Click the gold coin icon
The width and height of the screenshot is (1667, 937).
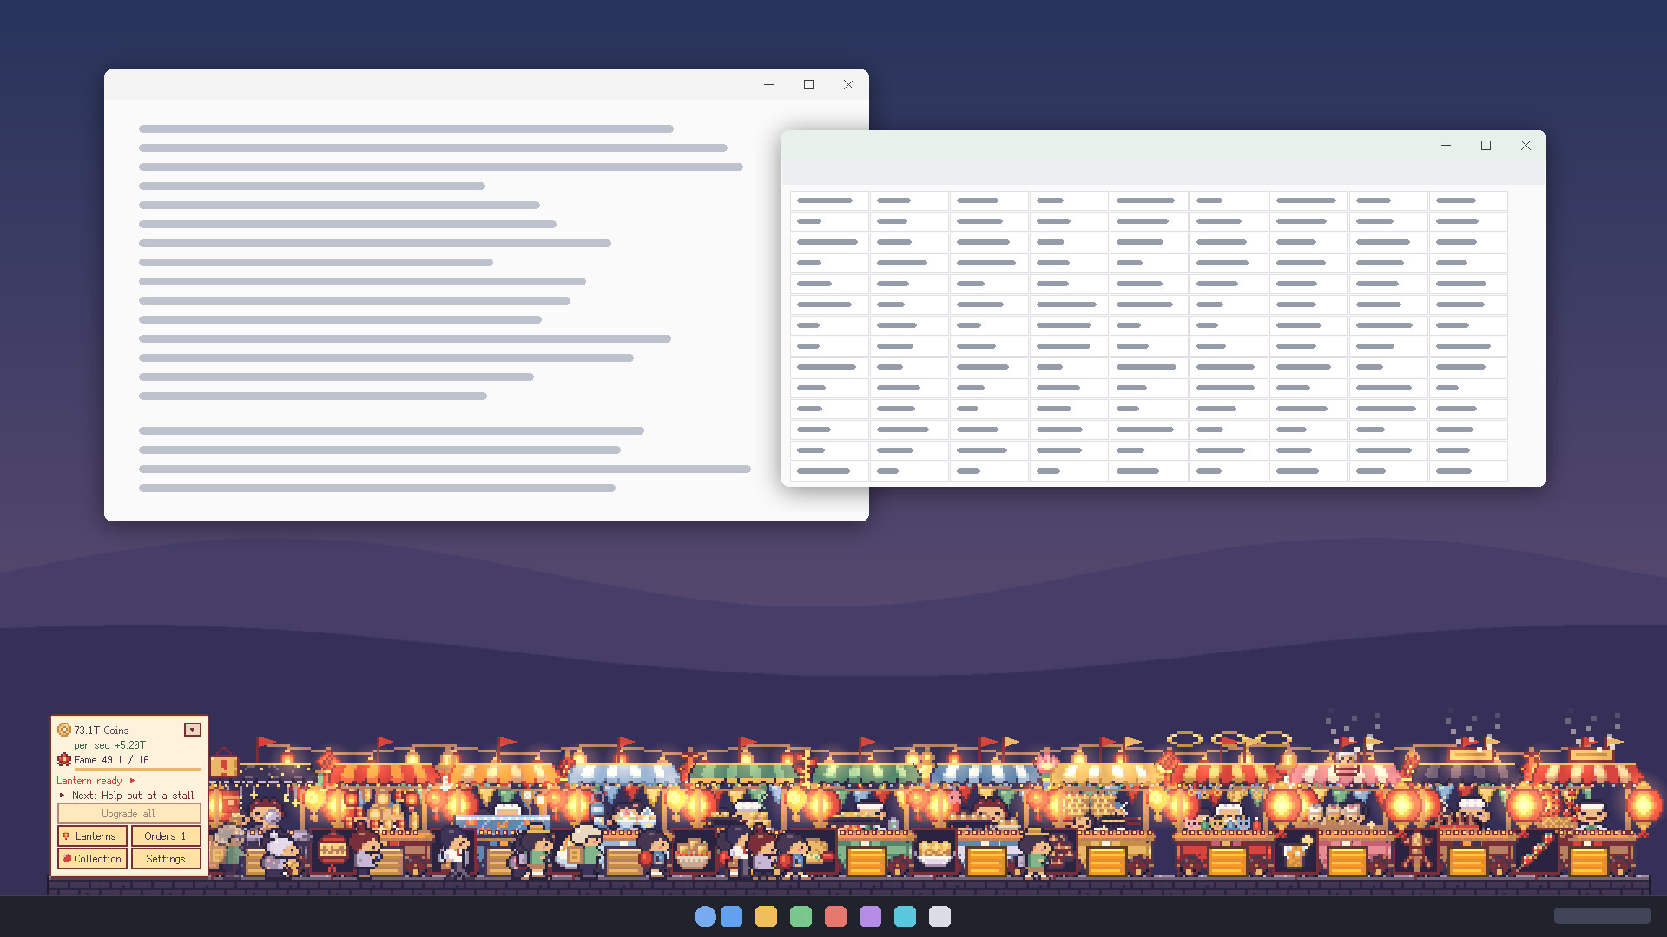click(x=64, y=730)
